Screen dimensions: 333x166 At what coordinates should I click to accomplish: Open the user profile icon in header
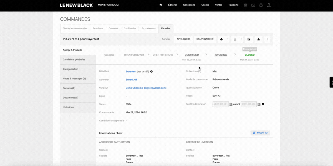coord(269,5)
